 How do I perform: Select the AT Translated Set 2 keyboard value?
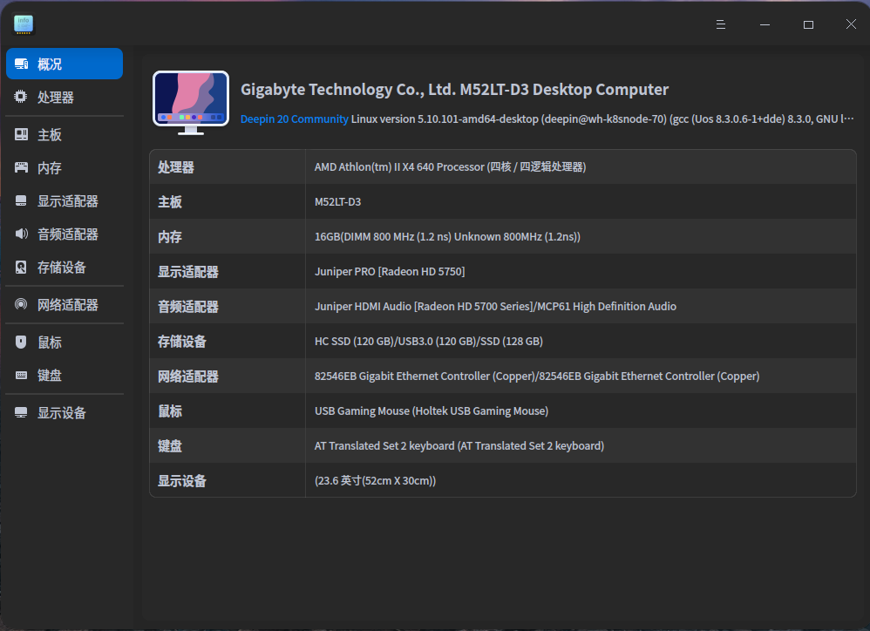click(x=459, y=446)
